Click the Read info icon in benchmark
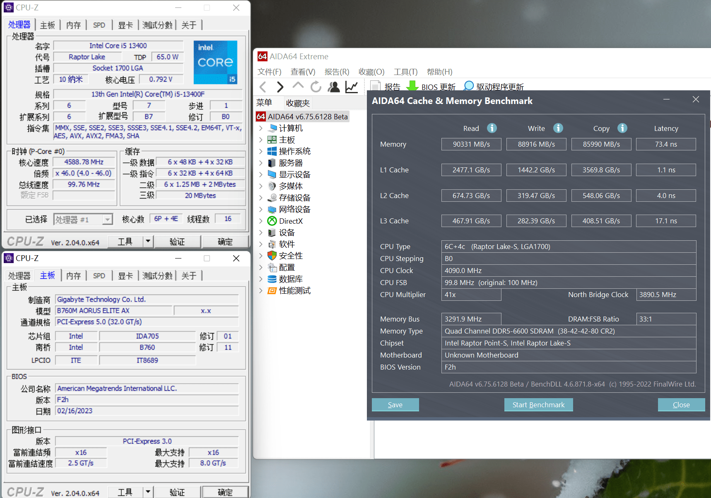The width and height of the screenshot is (711, 498). pyautogui.click(x=492, y=128)
